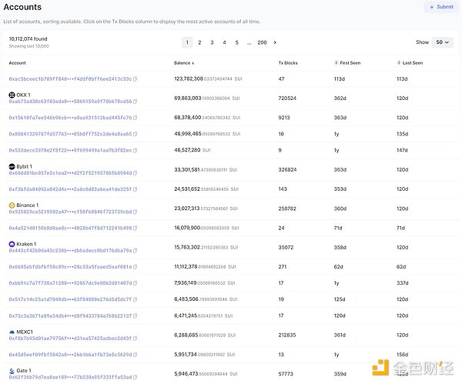Copy address starting with 0x15610fa7

click(x=136, y=118)
